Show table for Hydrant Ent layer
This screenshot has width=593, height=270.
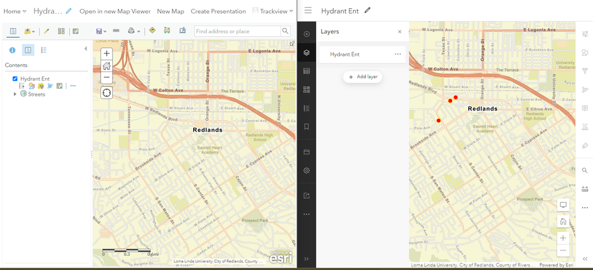point(21,86)
